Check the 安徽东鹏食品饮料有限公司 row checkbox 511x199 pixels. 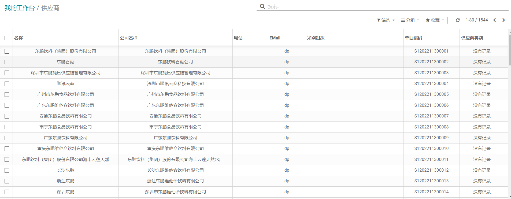[7, 116]
